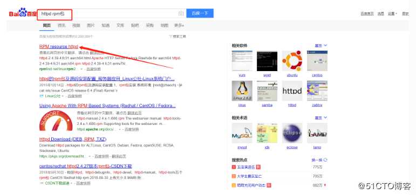Click the 搜索工具 filter option

pos(178,36)
